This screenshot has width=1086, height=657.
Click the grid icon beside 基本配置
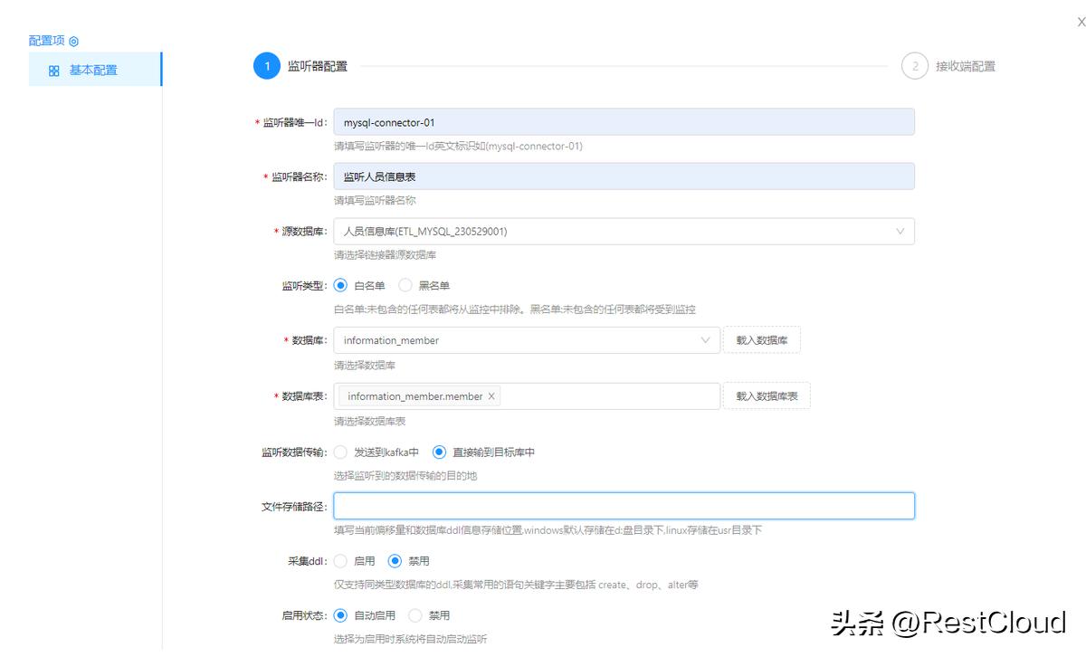pyautogui.click(x=53, y=68)
